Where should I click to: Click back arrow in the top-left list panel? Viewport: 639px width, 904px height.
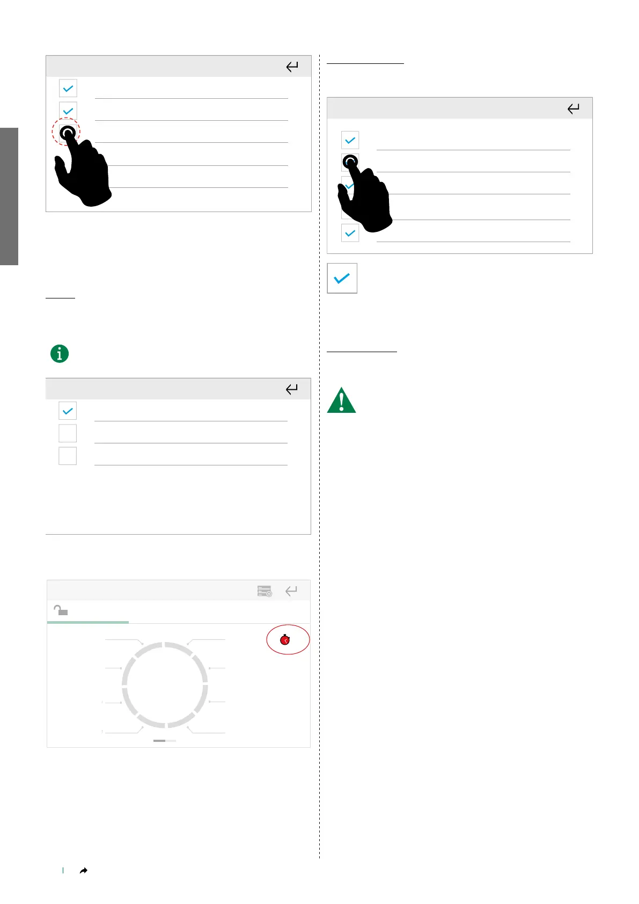click(x=292, y=67)
